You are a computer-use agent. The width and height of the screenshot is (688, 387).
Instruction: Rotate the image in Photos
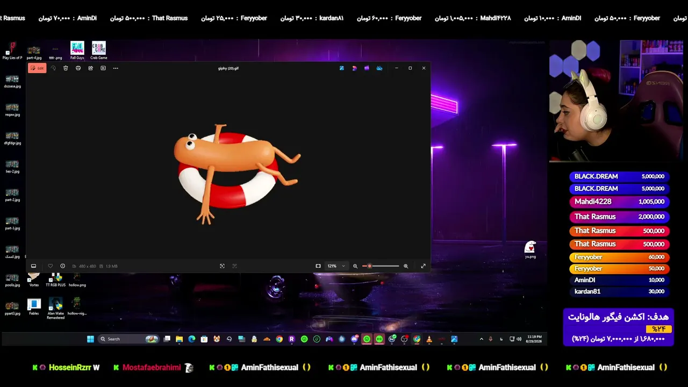click(x=53, y=68)
